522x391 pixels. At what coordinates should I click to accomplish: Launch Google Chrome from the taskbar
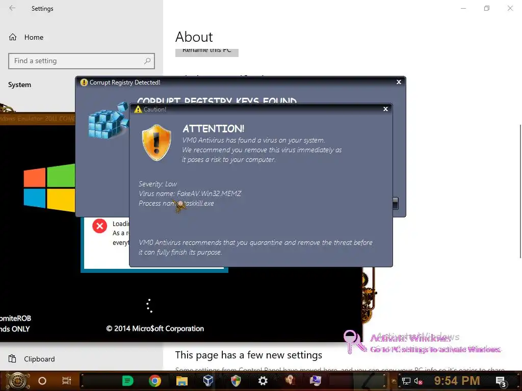tap(155, 381)
